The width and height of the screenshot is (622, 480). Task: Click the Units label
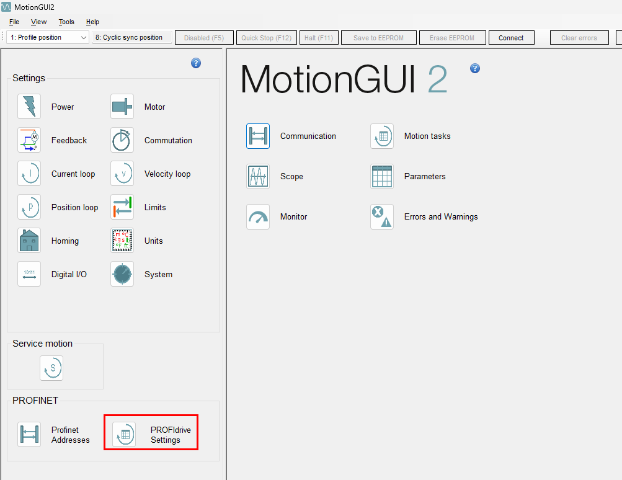[x=154, y=241]
